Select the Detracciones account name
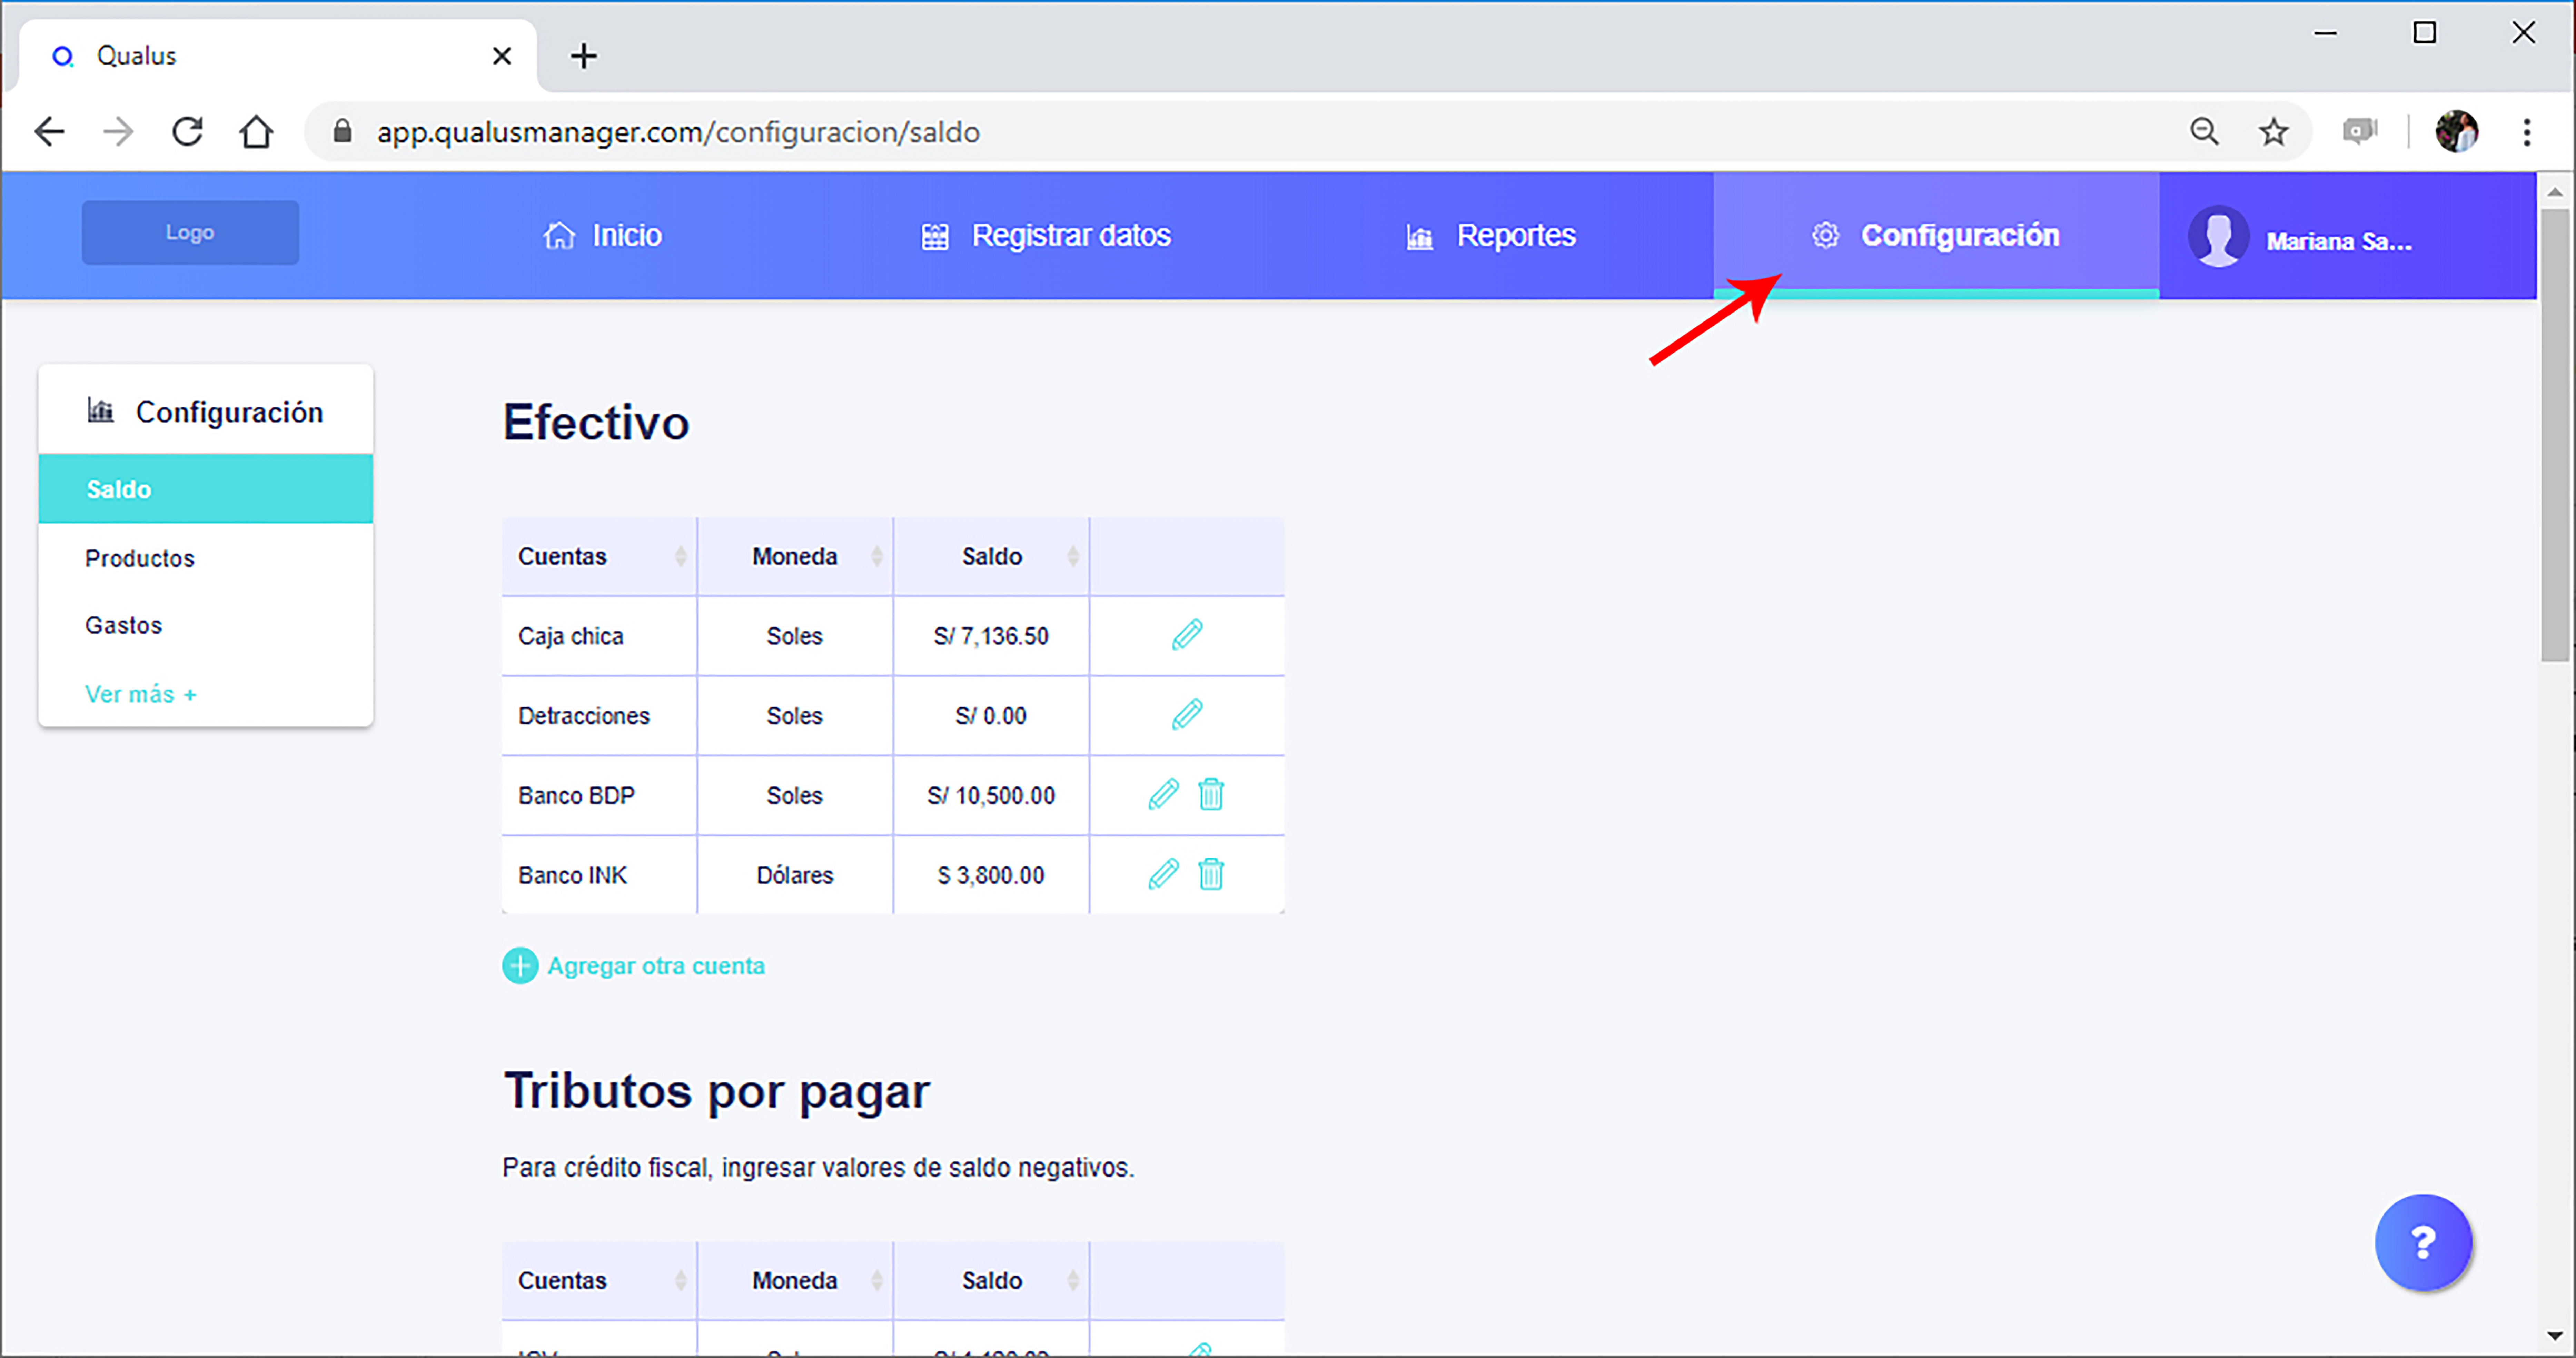The image size is (2576, 1358). (584, 716)
